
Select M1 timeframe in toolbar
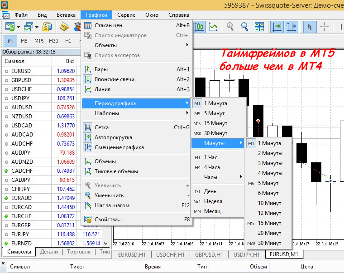pyautogui.click(x=11, y=41)
